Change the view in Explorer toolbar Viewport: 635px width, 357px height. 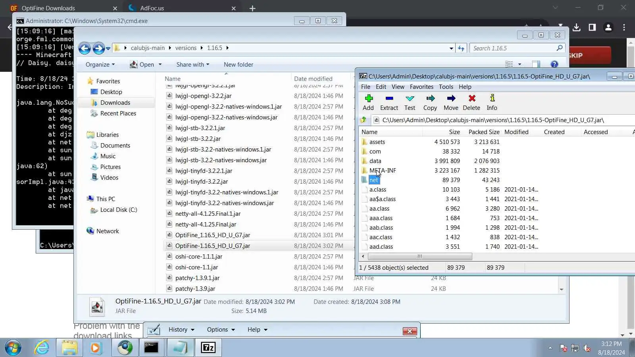pos(509,64)
